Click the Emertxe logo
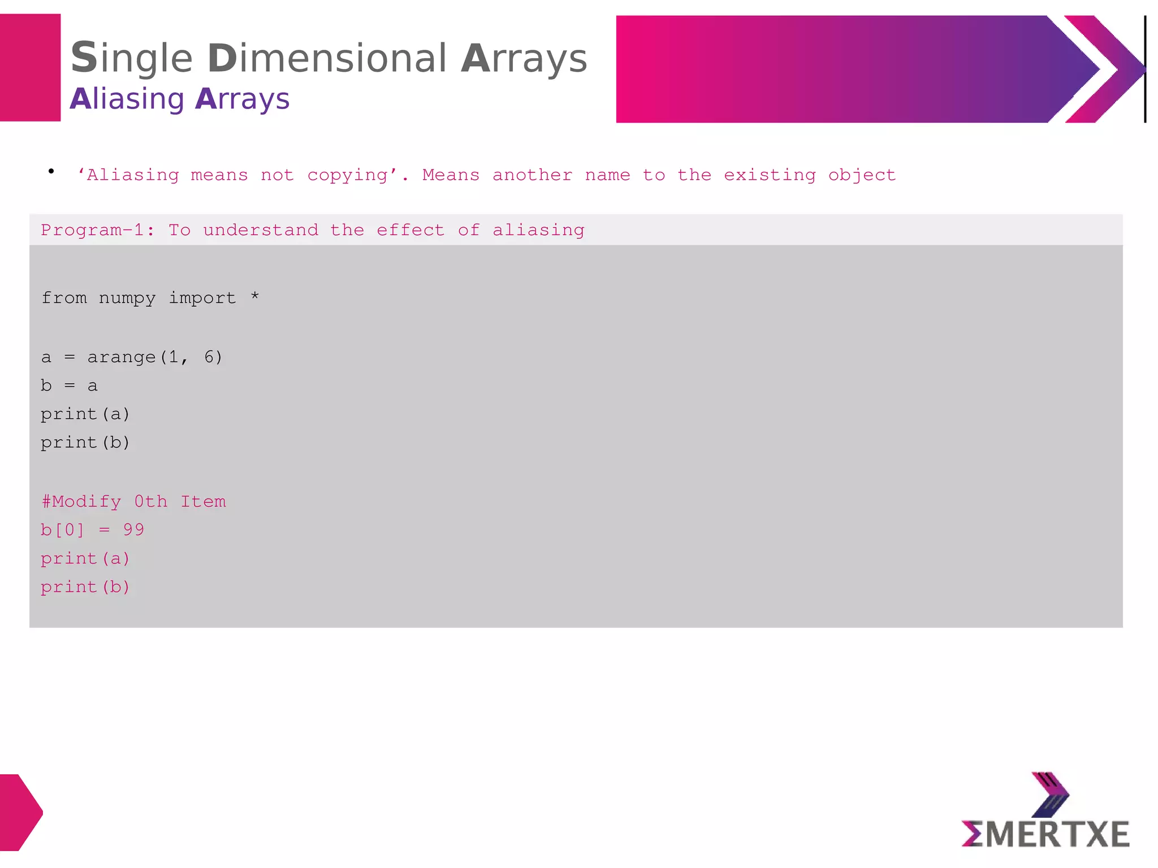The width and height of the screenshot is (1158, 868). click(1045, 810)
